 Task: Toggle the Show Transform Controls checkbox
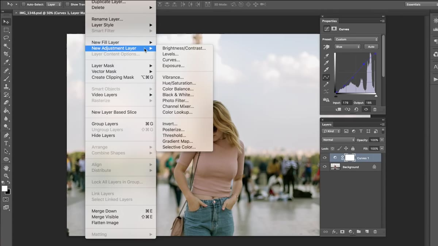tap(68, 4)
